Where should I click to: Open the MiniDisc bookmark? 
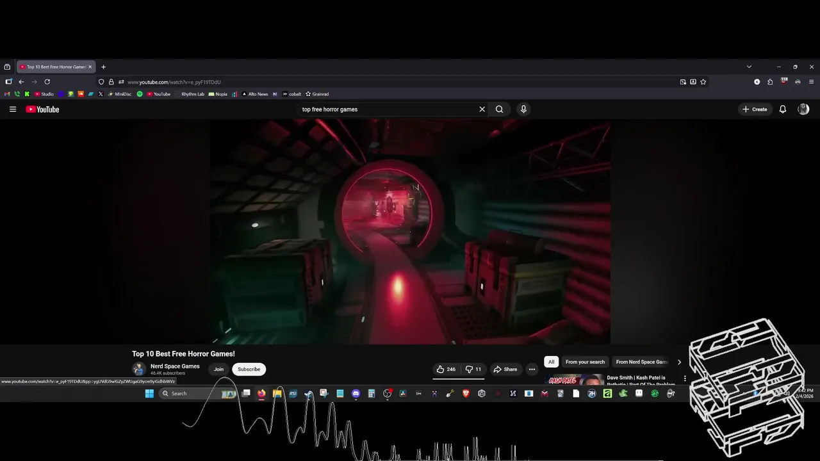(120, 94)
